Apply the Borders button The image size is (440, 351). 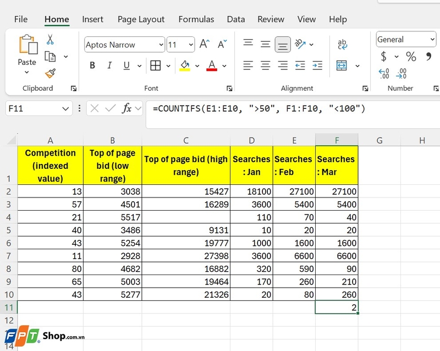(155, 65)
